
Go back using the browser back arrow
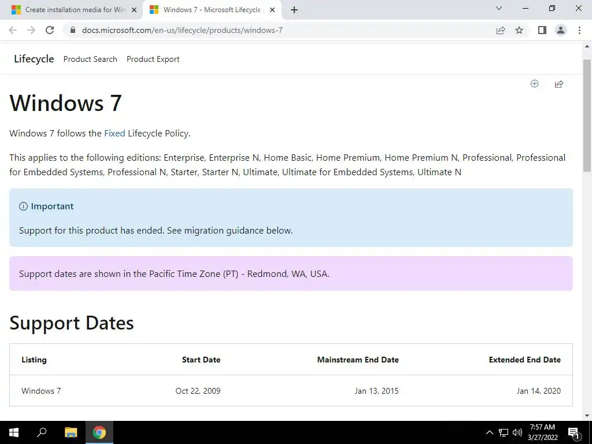(13, 30)
